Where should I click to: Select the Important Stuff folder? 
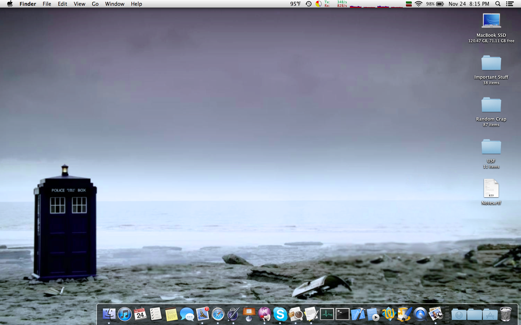tap(491, 62)
